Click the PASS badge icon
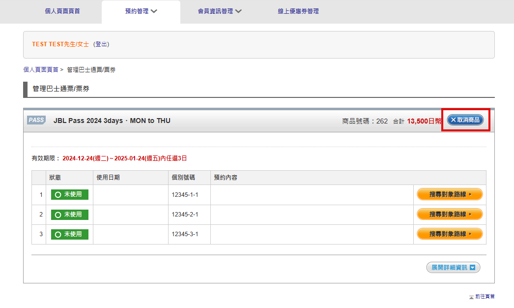Screen dimensions: 514x308 pyautogui.click(x=36, y=121)
